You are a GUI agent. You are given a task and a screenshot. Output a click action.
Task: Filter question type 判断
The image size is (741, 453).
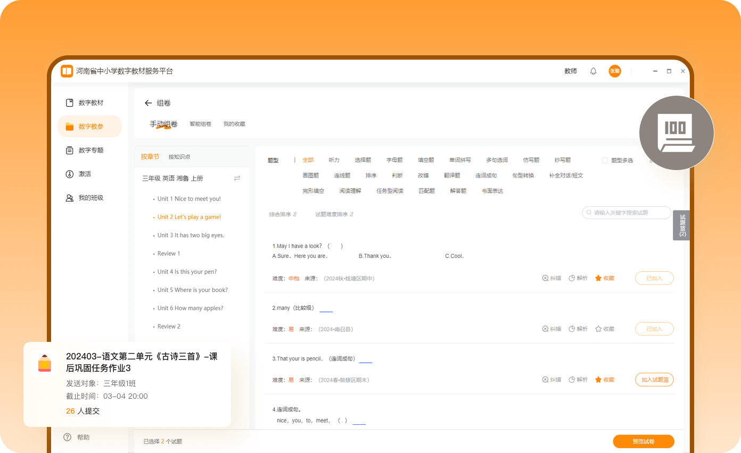397,175
